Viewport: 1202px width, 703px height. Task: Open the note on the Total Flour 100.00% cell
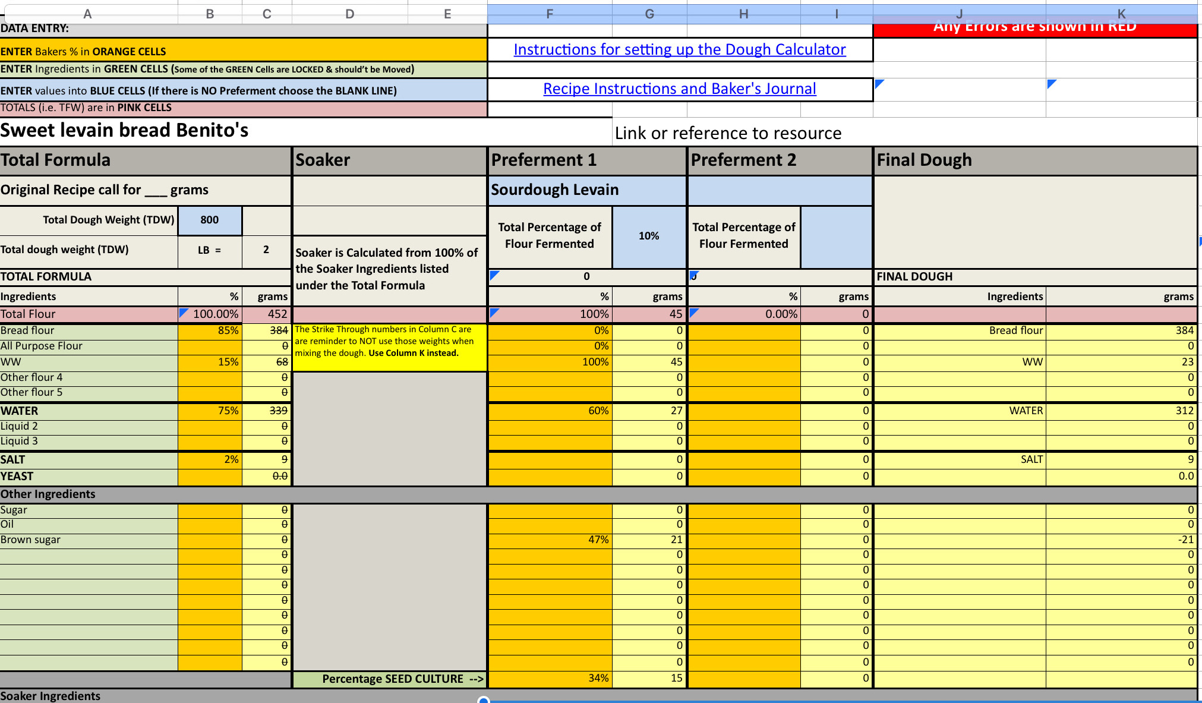(x=185, y=311)
